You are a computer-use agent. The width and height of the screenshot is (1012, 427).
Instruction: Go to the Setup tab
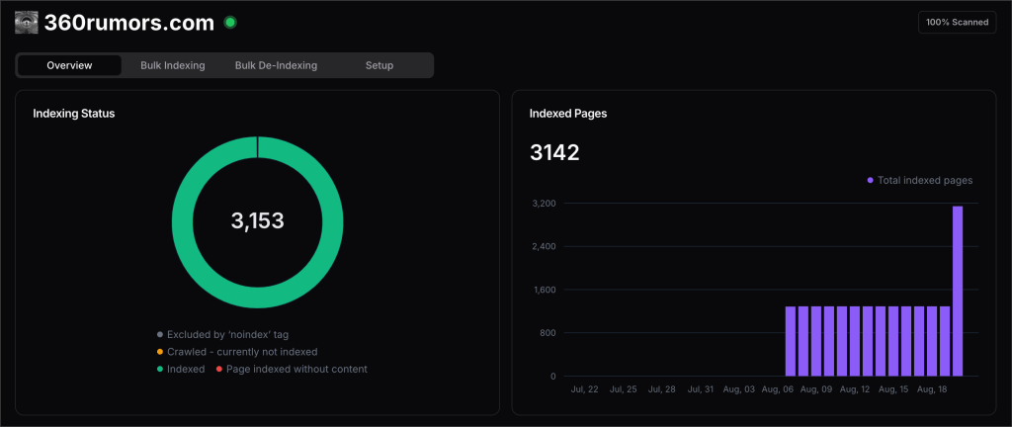pyautogui.click(x=379, y=65)
